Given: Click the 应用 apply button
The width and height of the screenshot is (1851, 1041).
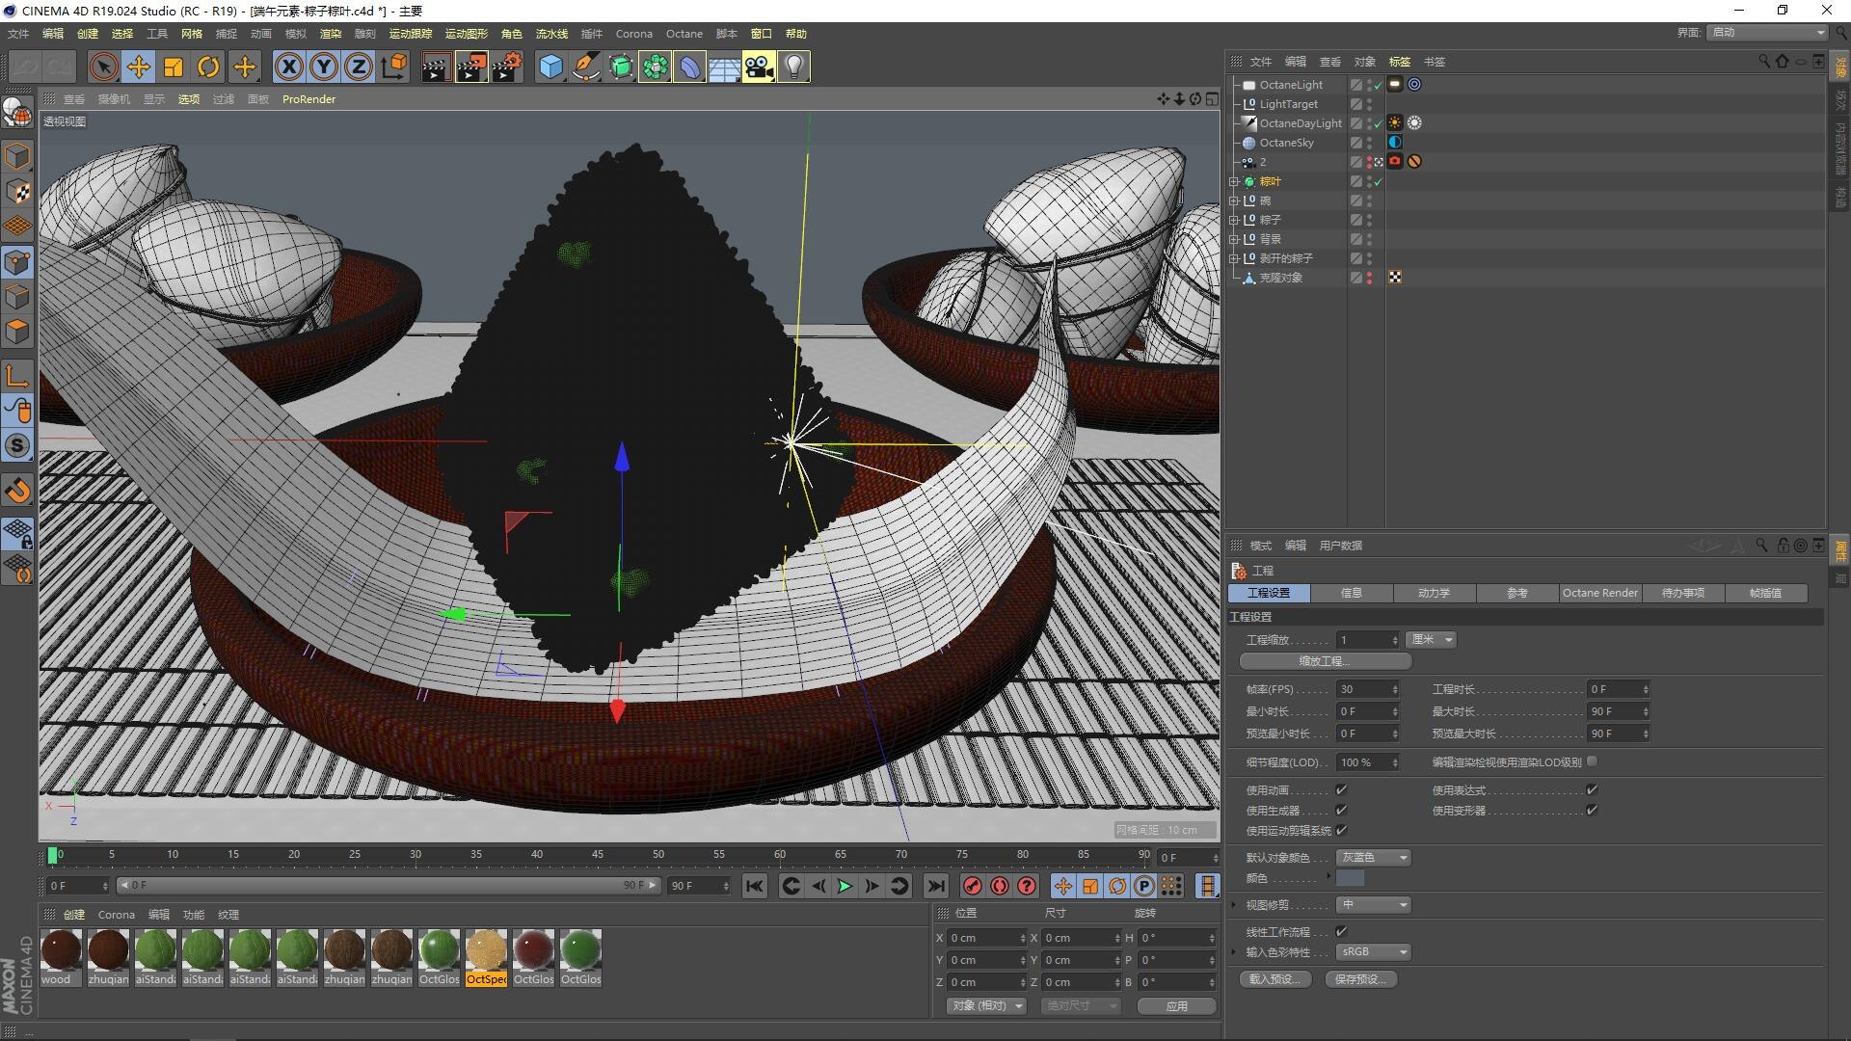Looking at the screenshot, I should (1176, 1005).
